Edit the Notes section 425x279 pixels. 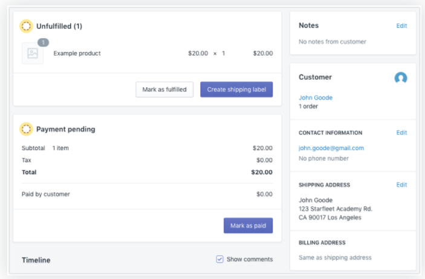[x=401, y=26]
